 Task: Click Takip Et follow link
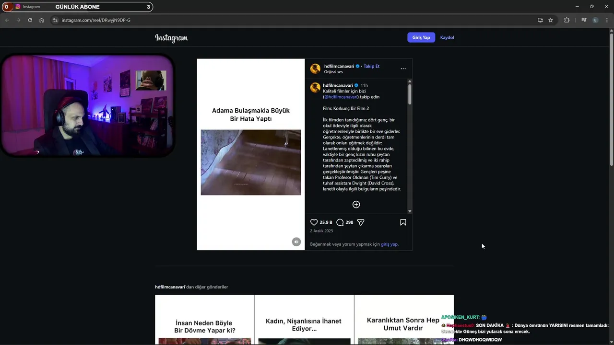tap(371, 66)
